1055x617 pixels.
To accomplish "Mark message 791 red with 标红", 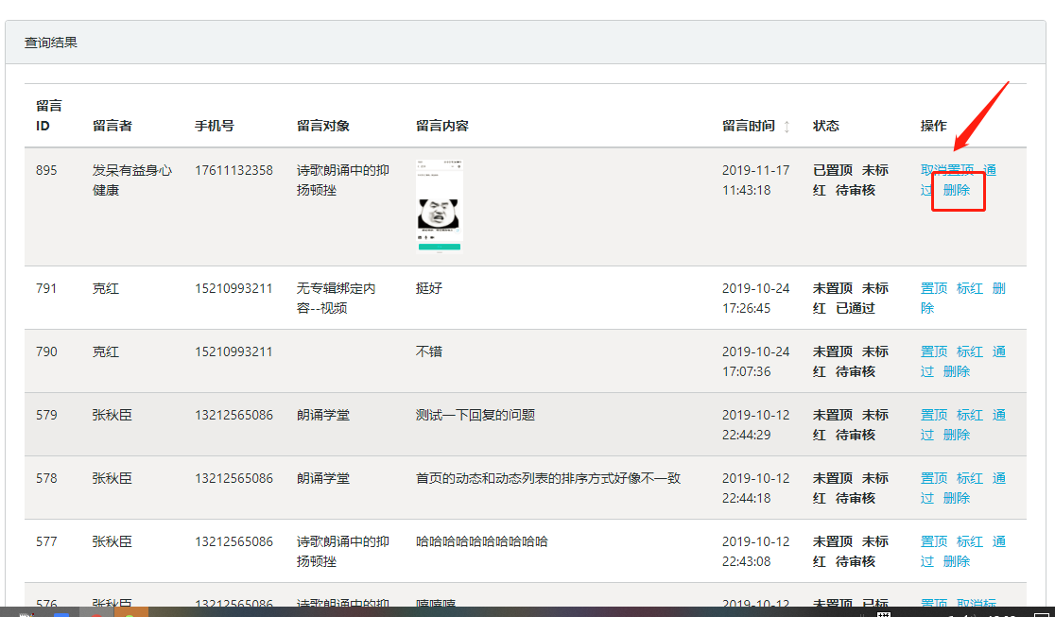I will tap(970, 288).
